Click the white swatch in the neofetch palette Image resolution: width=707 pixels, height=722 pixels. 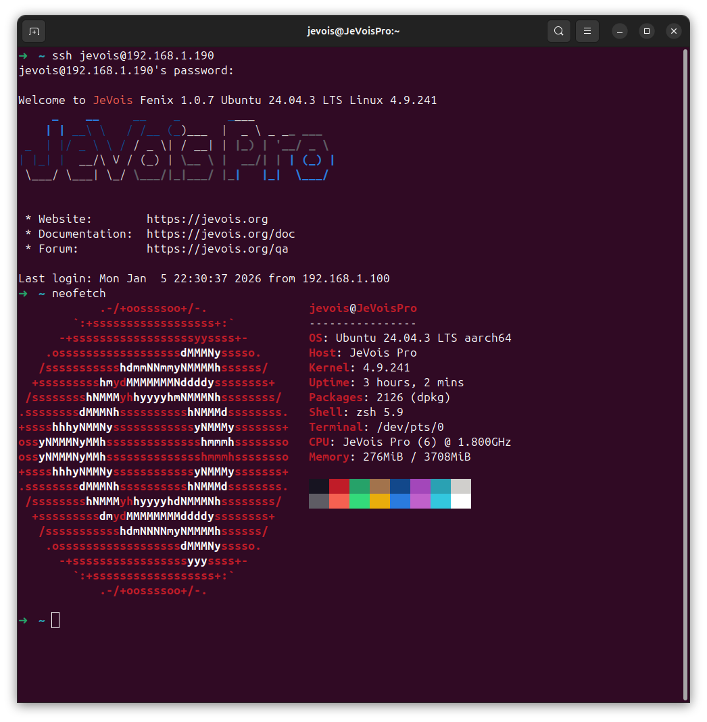click(x=462, y=500)
